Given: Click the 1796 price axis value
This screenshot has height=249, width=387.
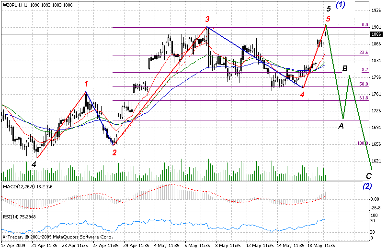Looking at the screenshot, I should (376, 77).
